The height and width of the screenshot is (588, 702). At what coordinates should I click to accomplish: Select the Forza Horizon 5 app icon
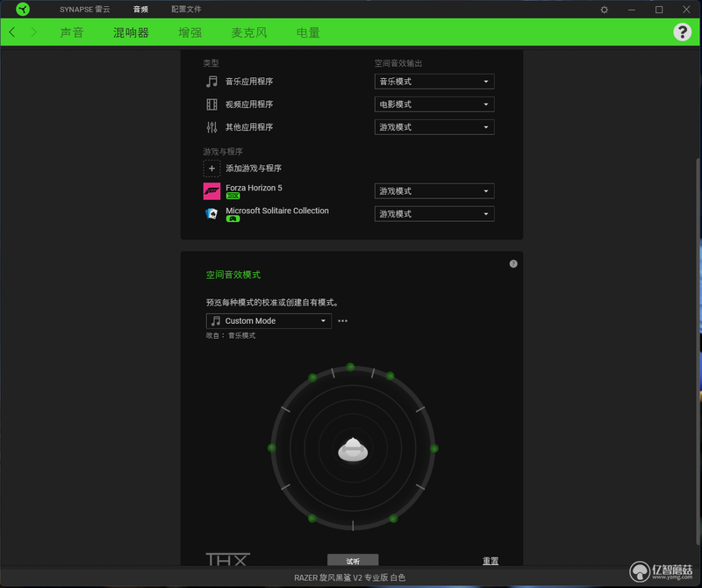(211, 191)
